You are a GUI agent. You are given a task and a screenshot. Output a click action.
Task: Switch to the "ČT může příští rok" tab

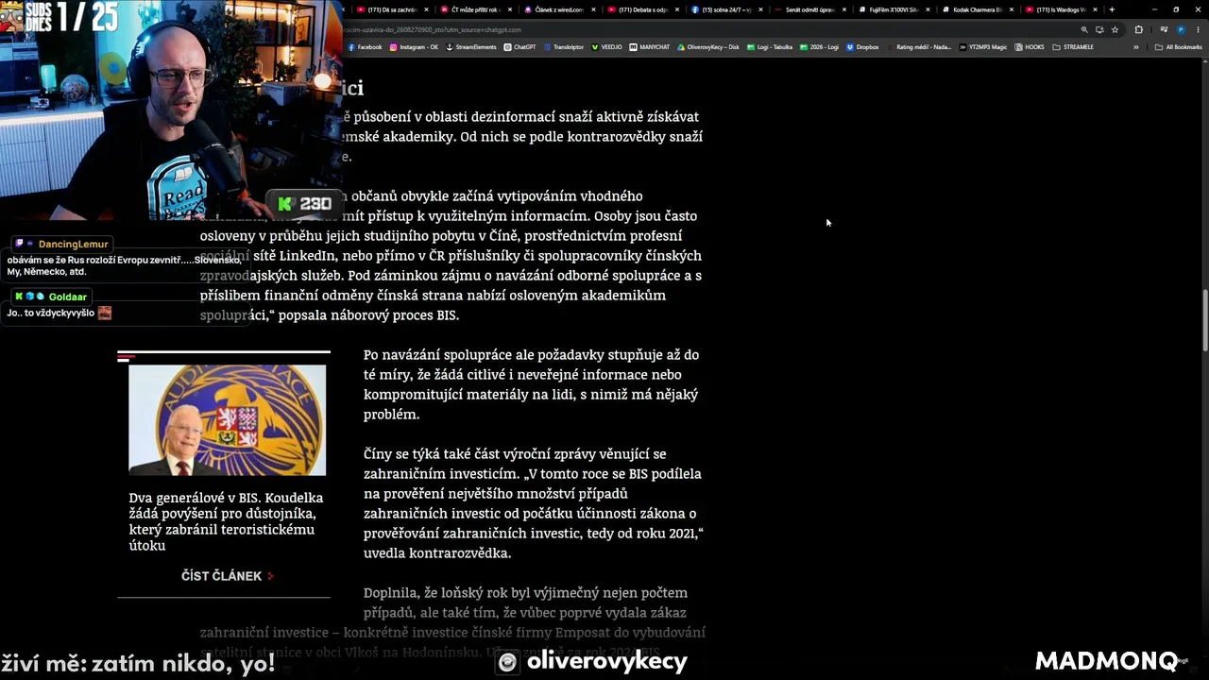474,9
